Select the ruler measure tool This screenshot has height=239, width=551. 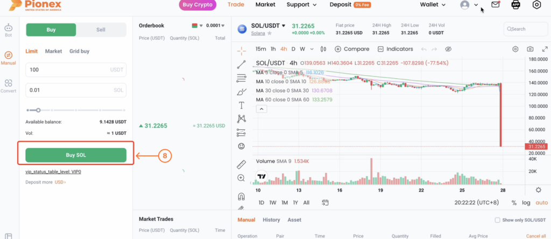tap(242, 164)
